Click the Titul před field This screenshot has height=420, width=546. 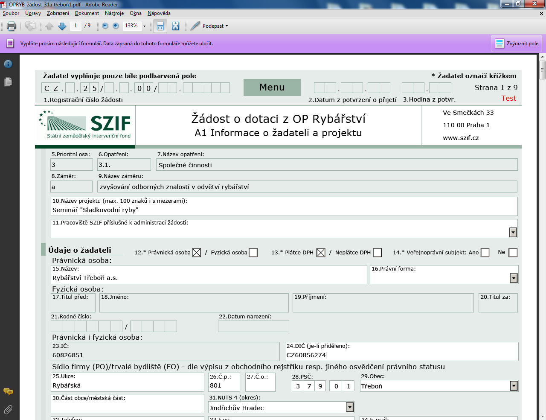click(73, 303)
